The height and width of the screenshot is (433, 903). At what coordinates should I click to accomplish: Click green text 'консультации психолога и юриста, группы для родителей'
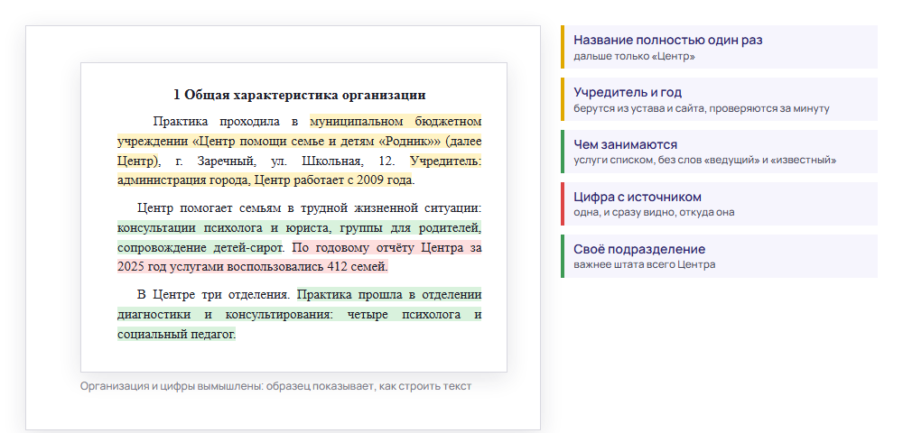(300, 228)
